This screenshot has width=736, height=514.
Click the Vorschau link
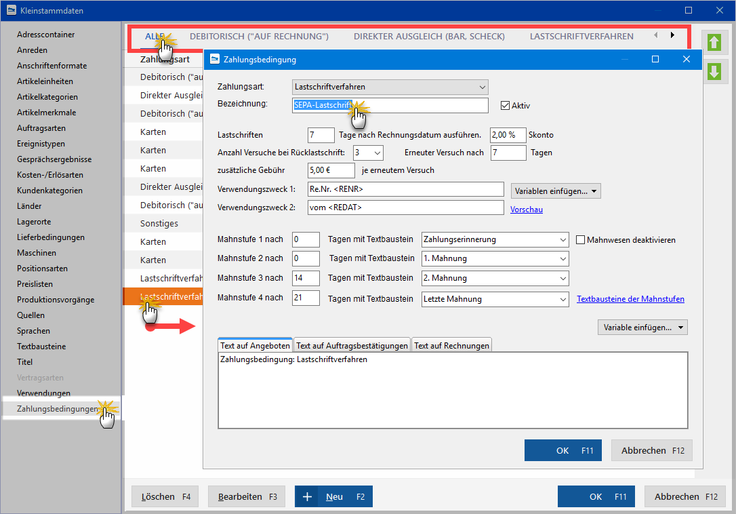527,210
